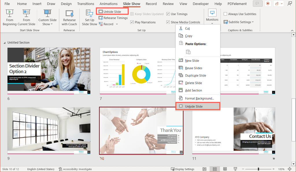Start Slide Show from status bar icon
This screenshot has height=172, width=296.
(235, 169)
